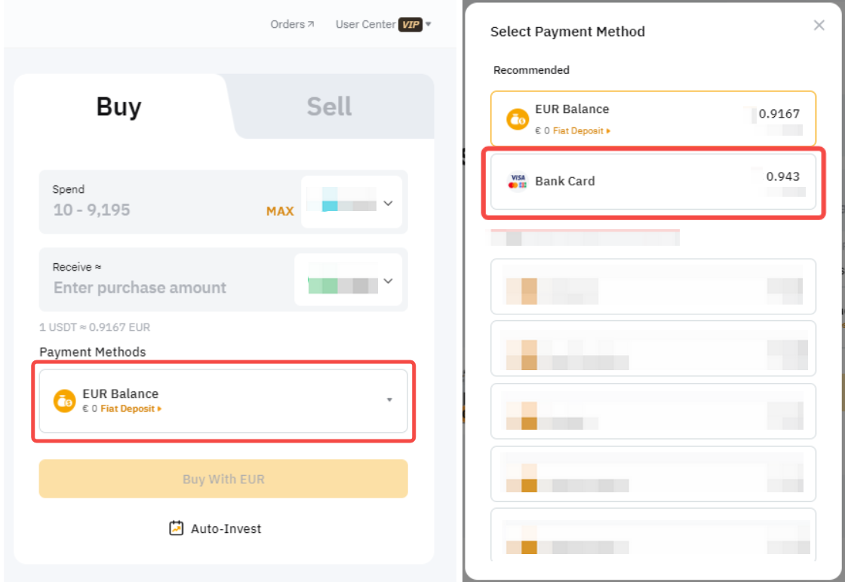Close the Select Payment Method dialog
Screen dimensions: 845x582
click(819, 26)
